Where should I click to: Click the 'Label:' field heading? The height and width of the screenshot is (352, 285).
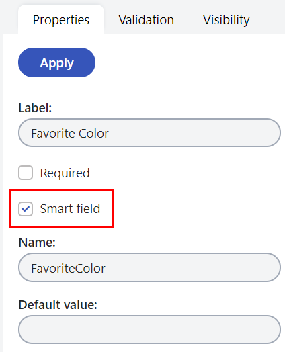click(x=35, y=108)
